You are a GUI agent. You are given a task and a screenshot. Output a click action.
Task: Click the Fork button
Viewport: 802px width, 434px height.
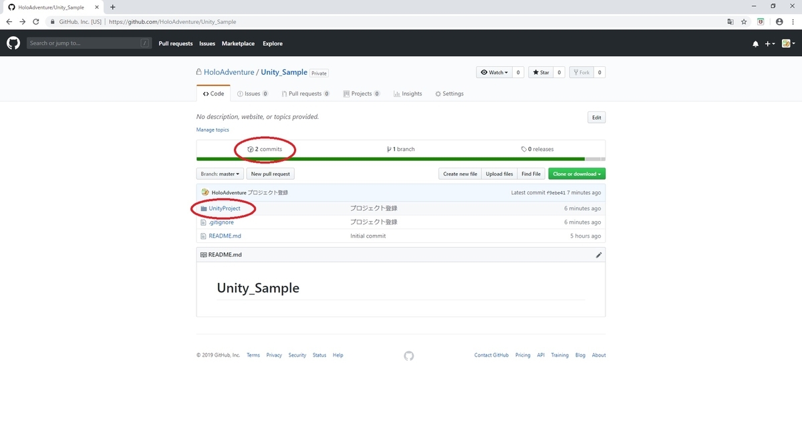coord(581,72)
